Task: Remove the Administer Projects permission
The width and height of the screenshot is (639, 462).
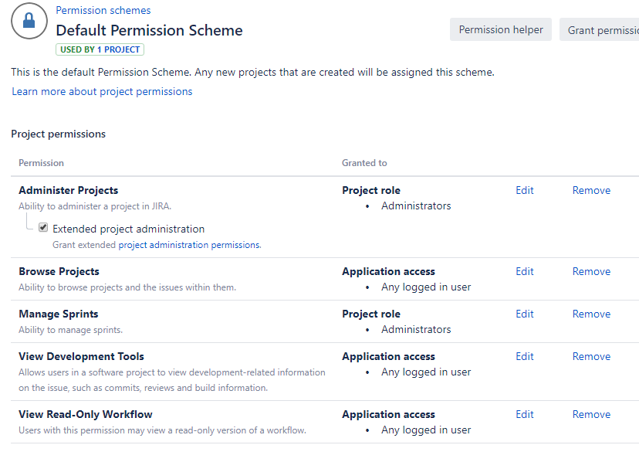Action: coord(591,191)
